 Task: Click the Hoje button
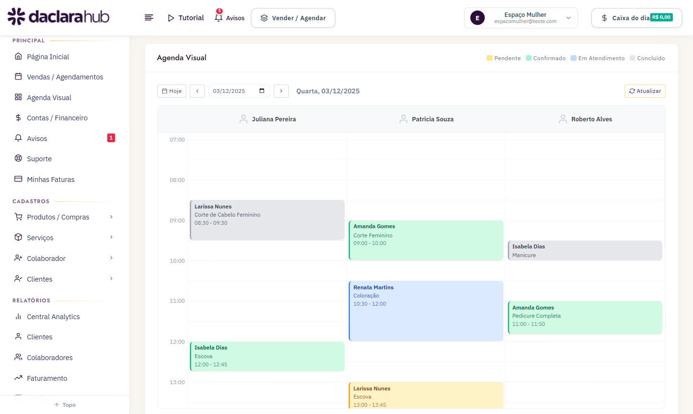172,91
